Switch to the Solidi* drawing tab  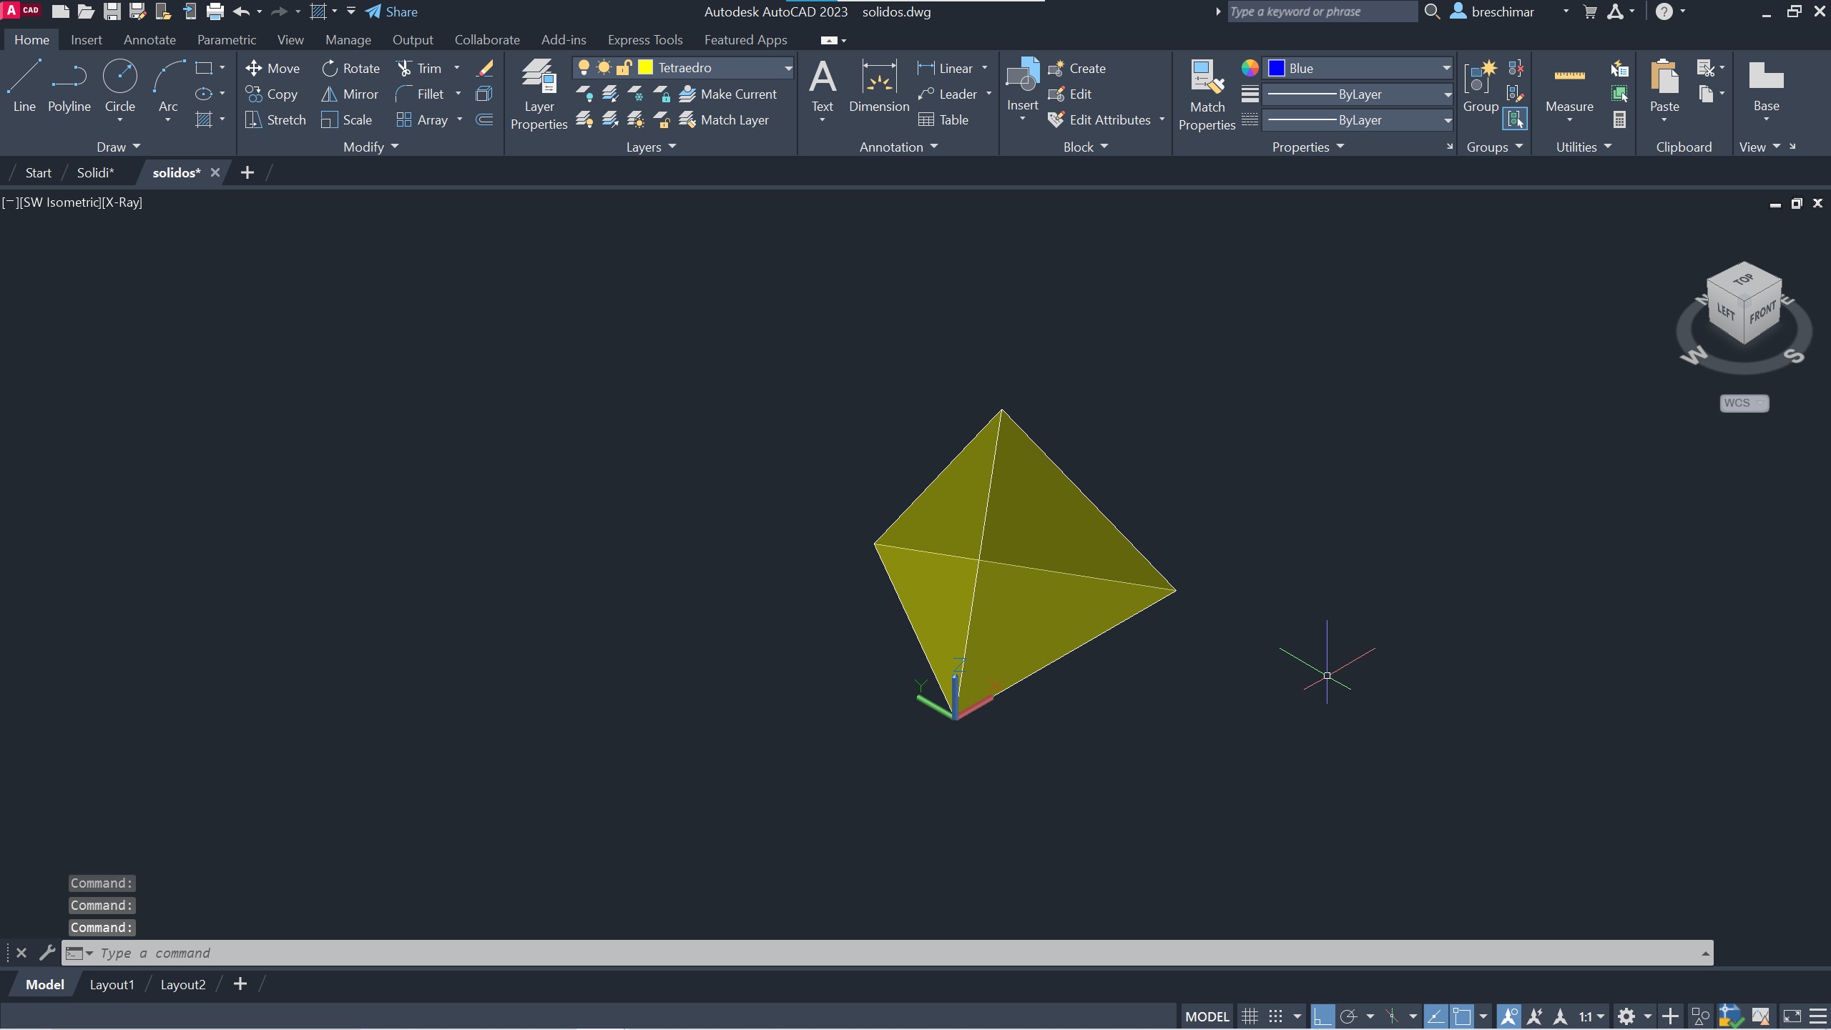tap(95, 172)
